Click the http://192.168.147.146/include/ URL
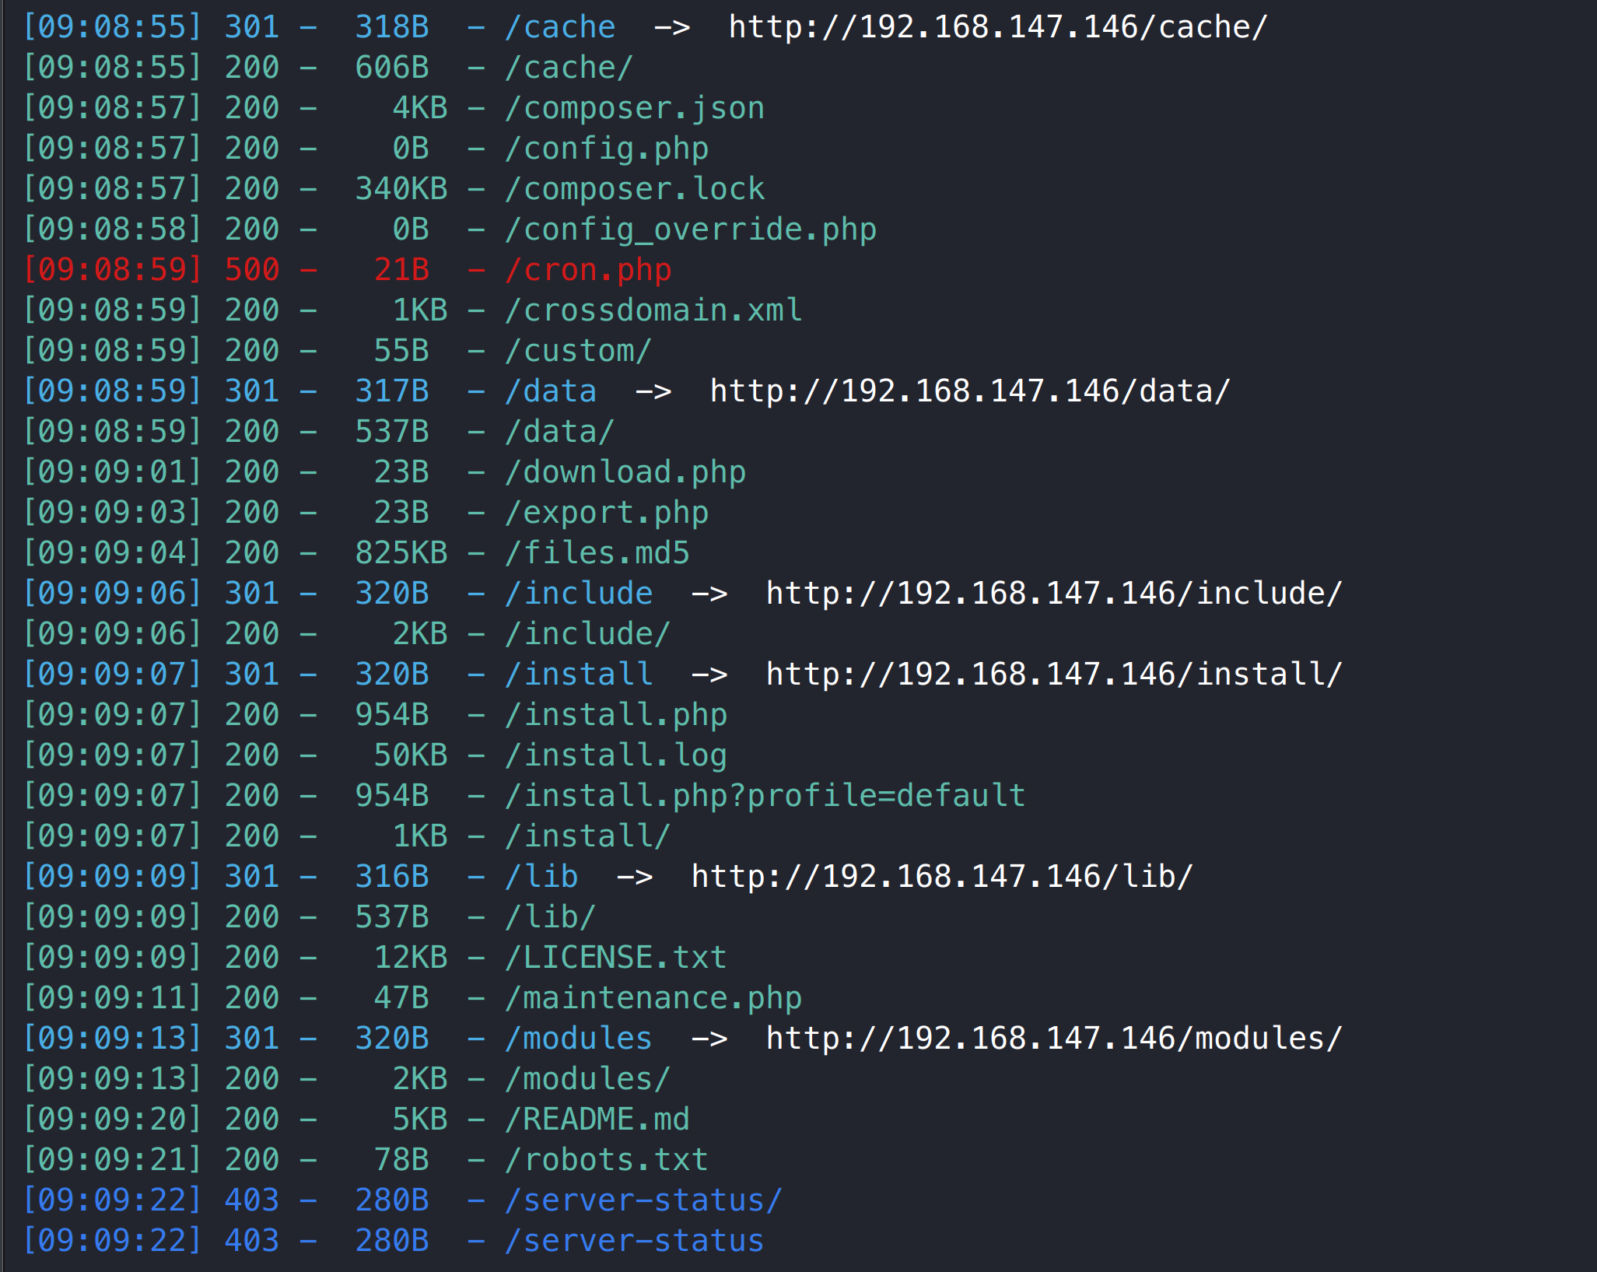Viewport: 1597px width, 1272px height. 1053,594
